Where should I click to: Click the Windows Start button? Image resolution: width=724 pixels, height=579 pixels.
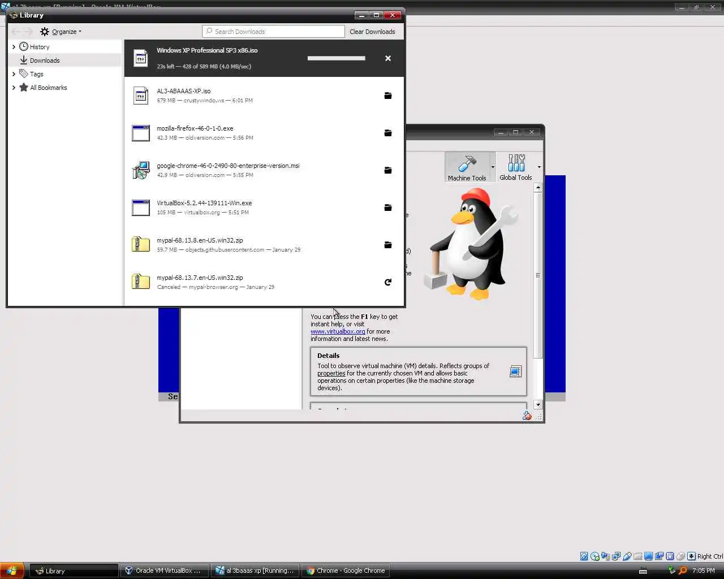(12, 571)
